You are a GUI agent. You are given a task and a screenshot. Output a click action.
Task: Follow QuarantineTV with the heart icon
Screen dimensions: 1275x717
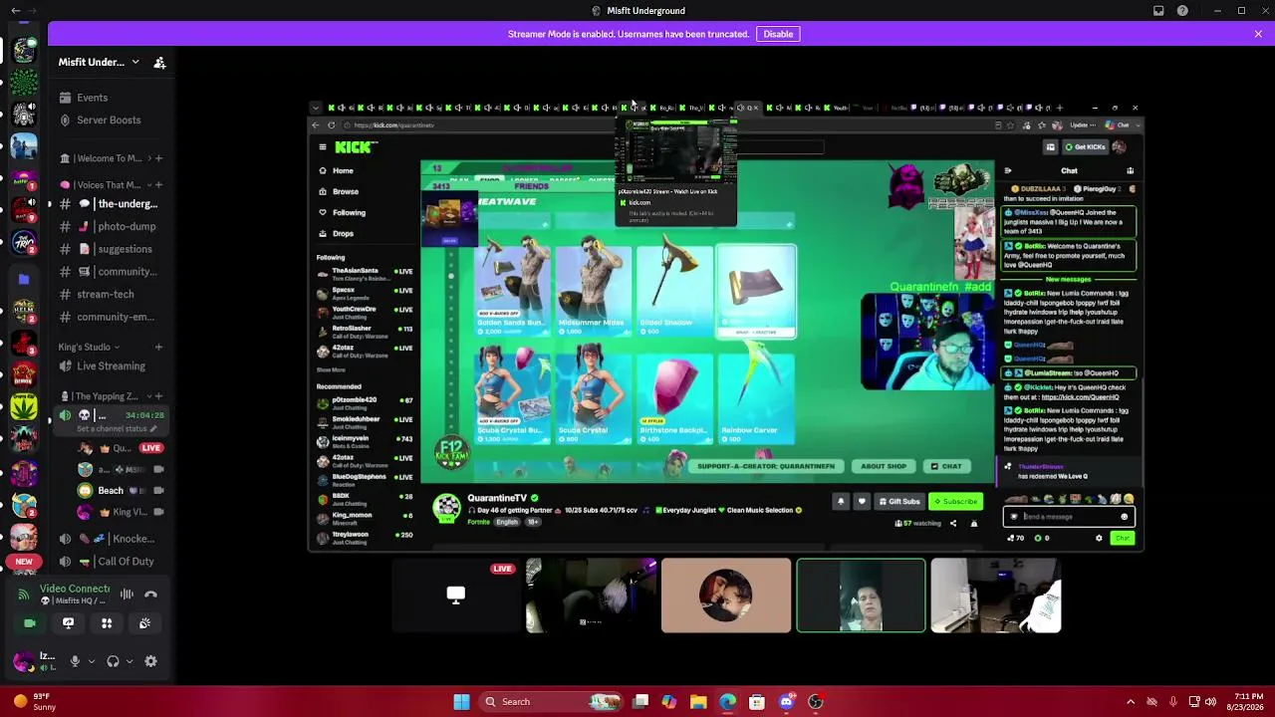pos(862,502)
